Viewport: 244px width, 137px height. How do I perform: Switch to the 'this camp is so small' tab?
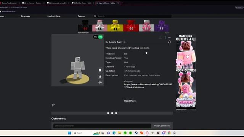pyautogui.click(x=58, y=3)
